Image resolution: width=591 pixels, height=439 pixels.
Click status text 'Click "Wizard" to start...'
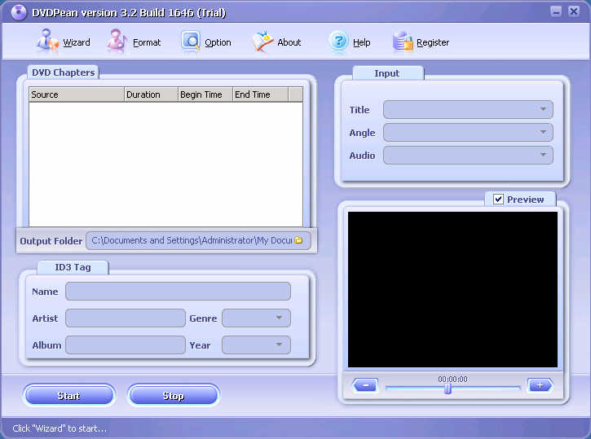(60, 428)
